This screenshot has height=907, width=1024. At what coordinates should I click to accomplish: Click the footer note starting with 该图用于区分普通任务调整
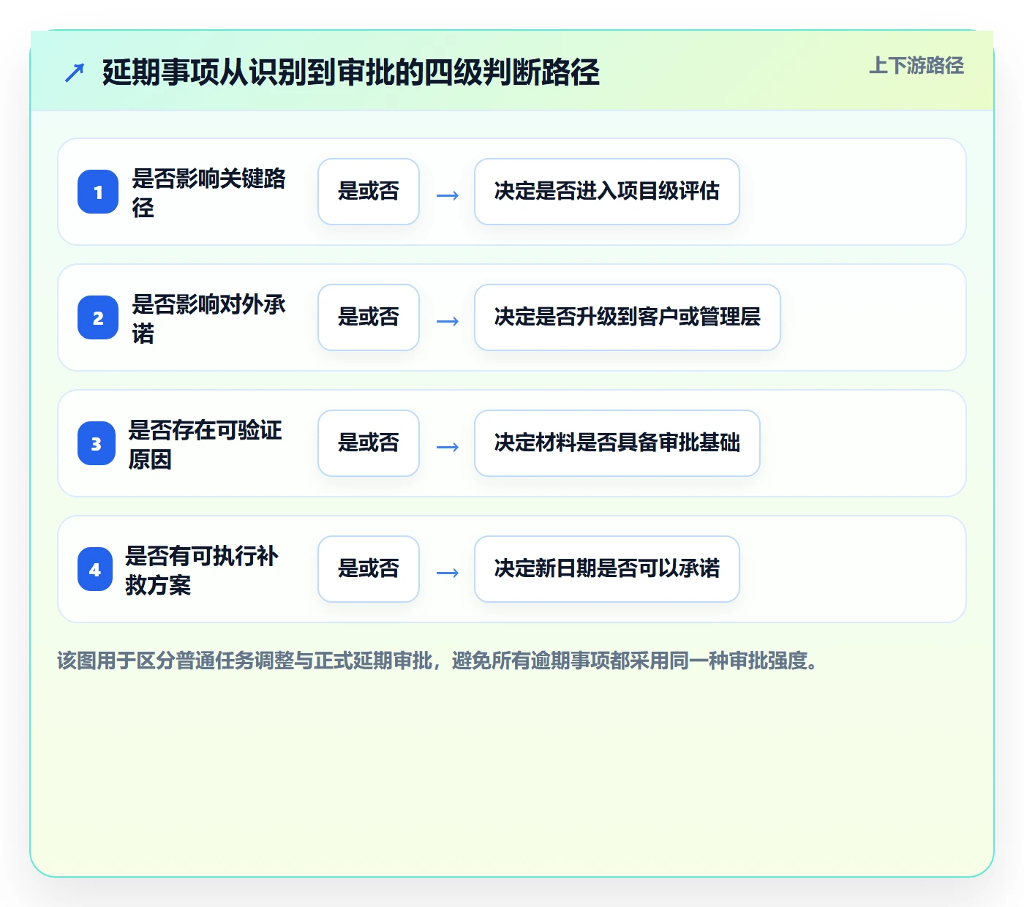click(437, 661)
